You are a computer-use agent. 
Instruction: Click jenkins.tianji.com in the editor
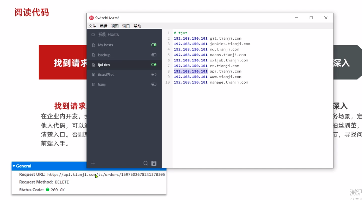(230, 44)
